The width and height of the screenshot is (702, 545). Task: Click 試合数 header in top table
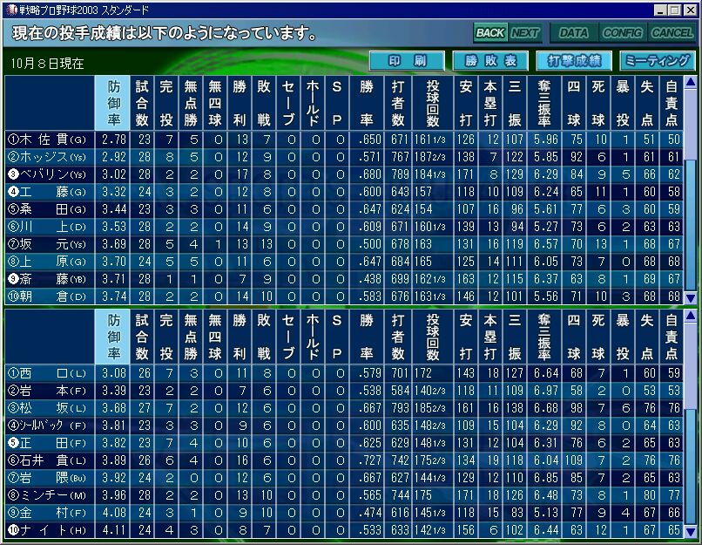142,103
